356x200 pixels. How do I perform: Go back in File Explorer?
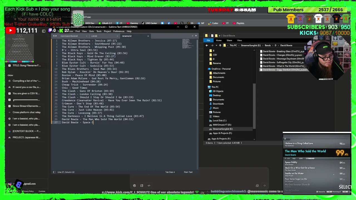(x=207, y=45)
